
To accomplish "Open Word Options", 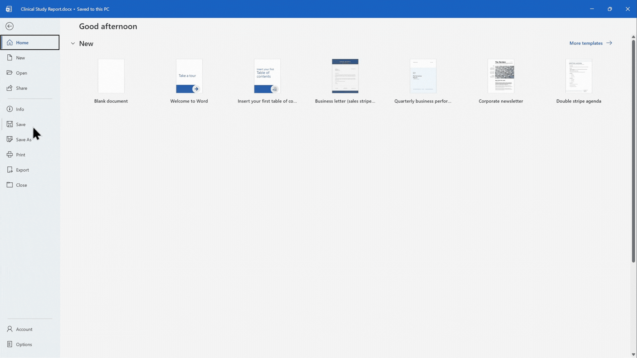I will point(30,344).
